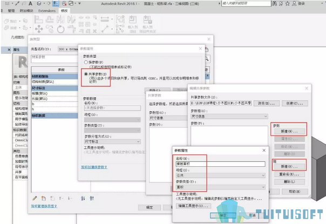Click the Trim/Extend to corner icon in ribbon
The width and height of the screenshot is (326, 224).
(x=71, y=29)
